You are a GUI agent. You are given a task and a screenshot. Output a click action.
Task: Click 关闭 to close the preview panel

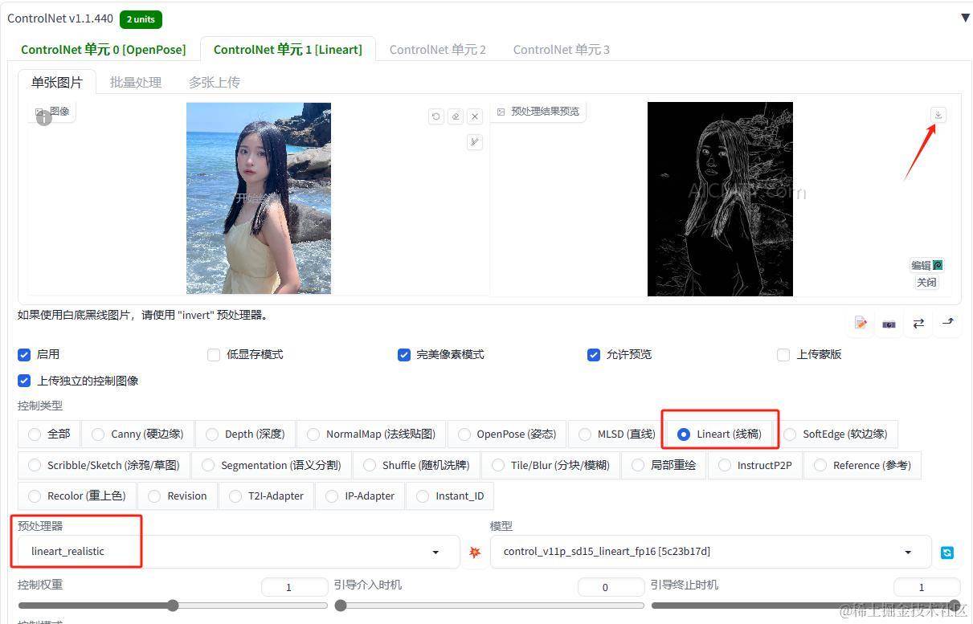click(926, 282)
